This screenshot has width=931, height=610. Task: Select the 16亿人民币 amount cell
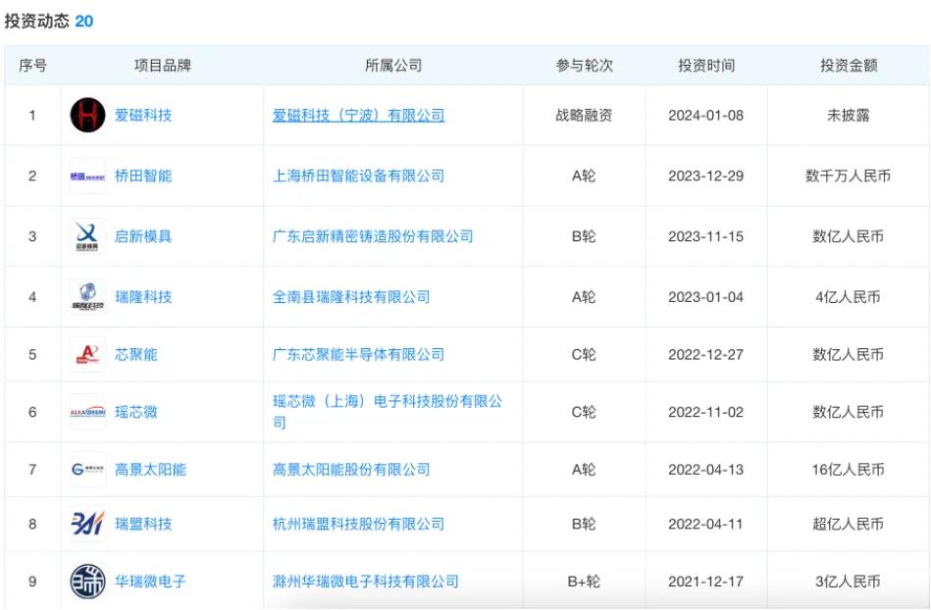[849, 470]
